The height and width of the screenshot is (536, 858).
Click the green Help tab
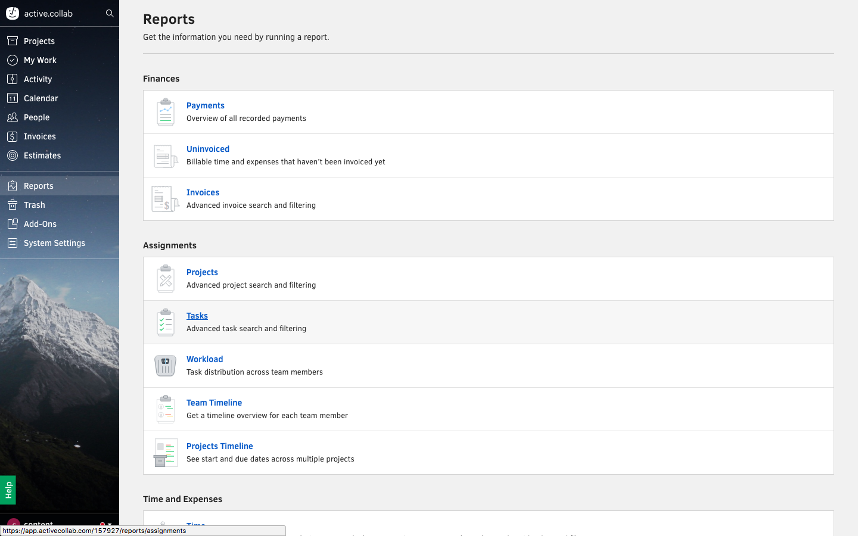click(x=8, y=490)
